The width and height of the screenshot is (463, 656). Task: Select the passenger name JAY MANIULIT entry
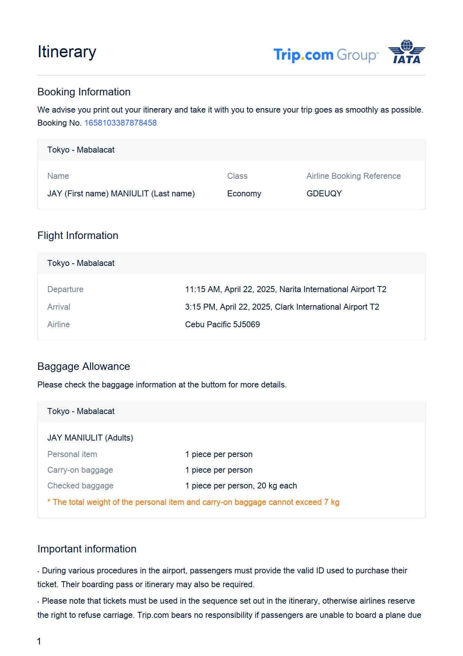click(121, 193)
